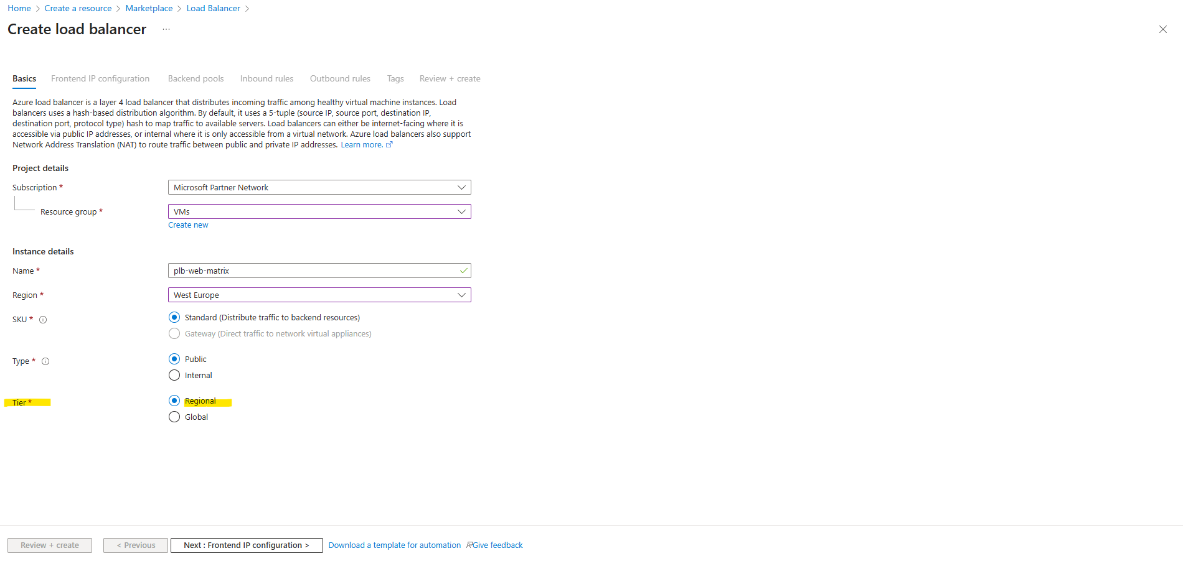Open the Frontend IP configuration tab

coord(100,79)
